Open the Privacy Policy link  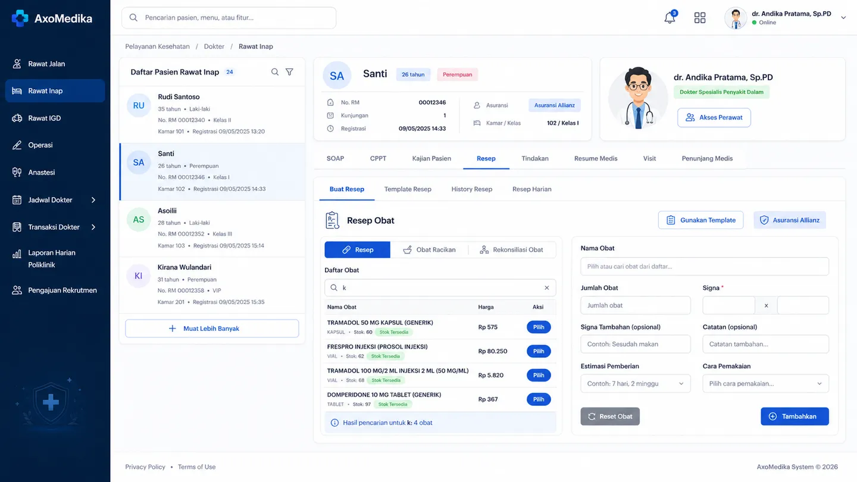[145, 467]
